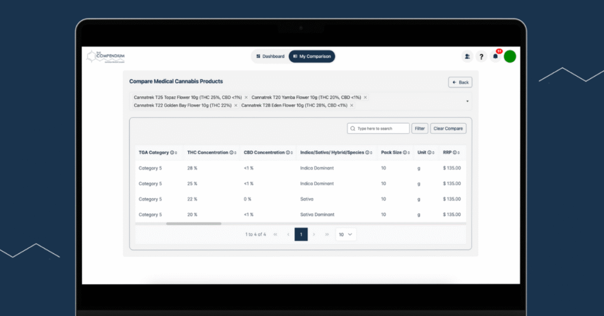
Task: Open the user contacts icon
Action: [x=467, y=57]
